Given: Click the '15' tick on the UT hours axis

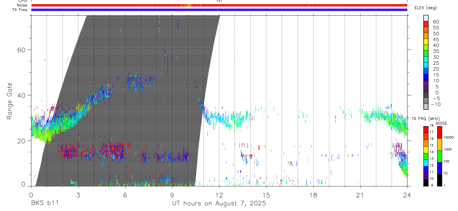Looking at the screenshot, I should coord(266,195).
